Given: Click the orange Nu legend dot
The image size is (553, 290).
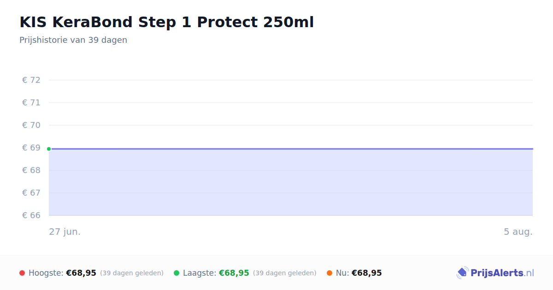Looking at the screenshot, I should coord(329,273).
